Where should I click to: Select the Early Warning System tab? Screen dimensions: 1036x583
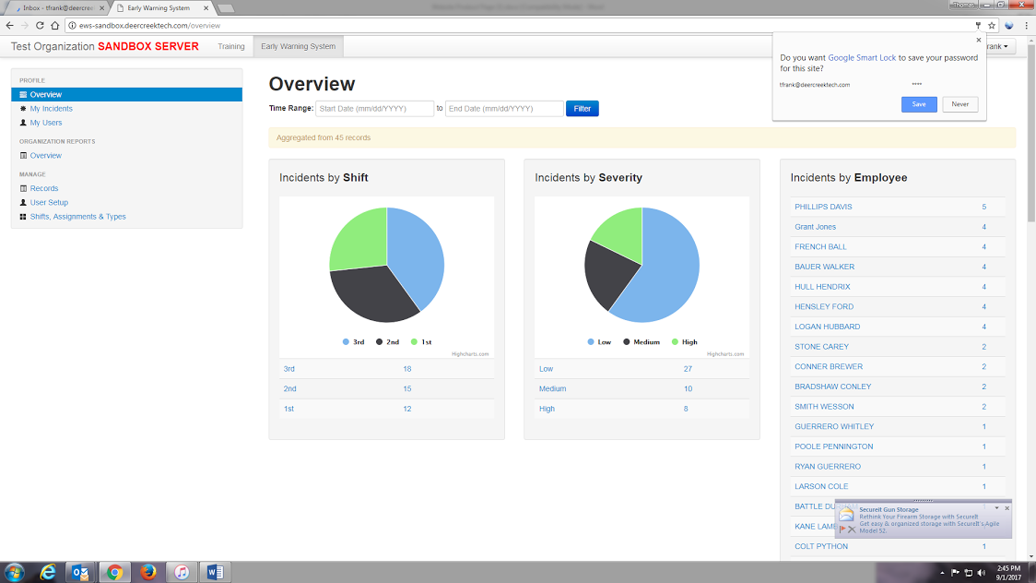[299, 45]
